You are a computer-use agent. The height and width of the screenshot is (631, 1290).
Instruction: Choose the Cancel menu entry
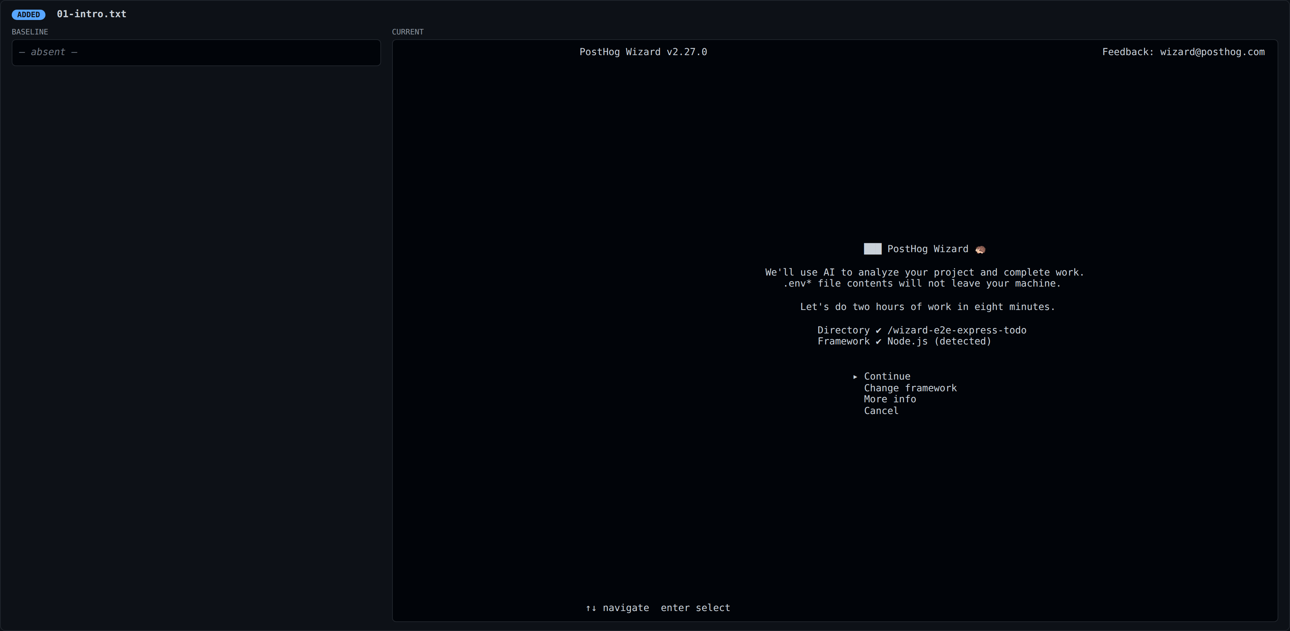point(881,411)
